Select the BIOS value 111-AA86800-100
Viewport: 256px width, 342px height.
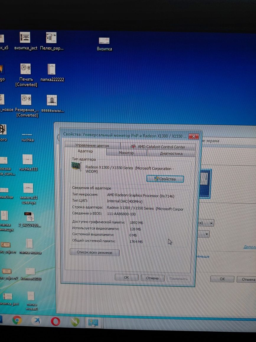click(x=121, y=214)
